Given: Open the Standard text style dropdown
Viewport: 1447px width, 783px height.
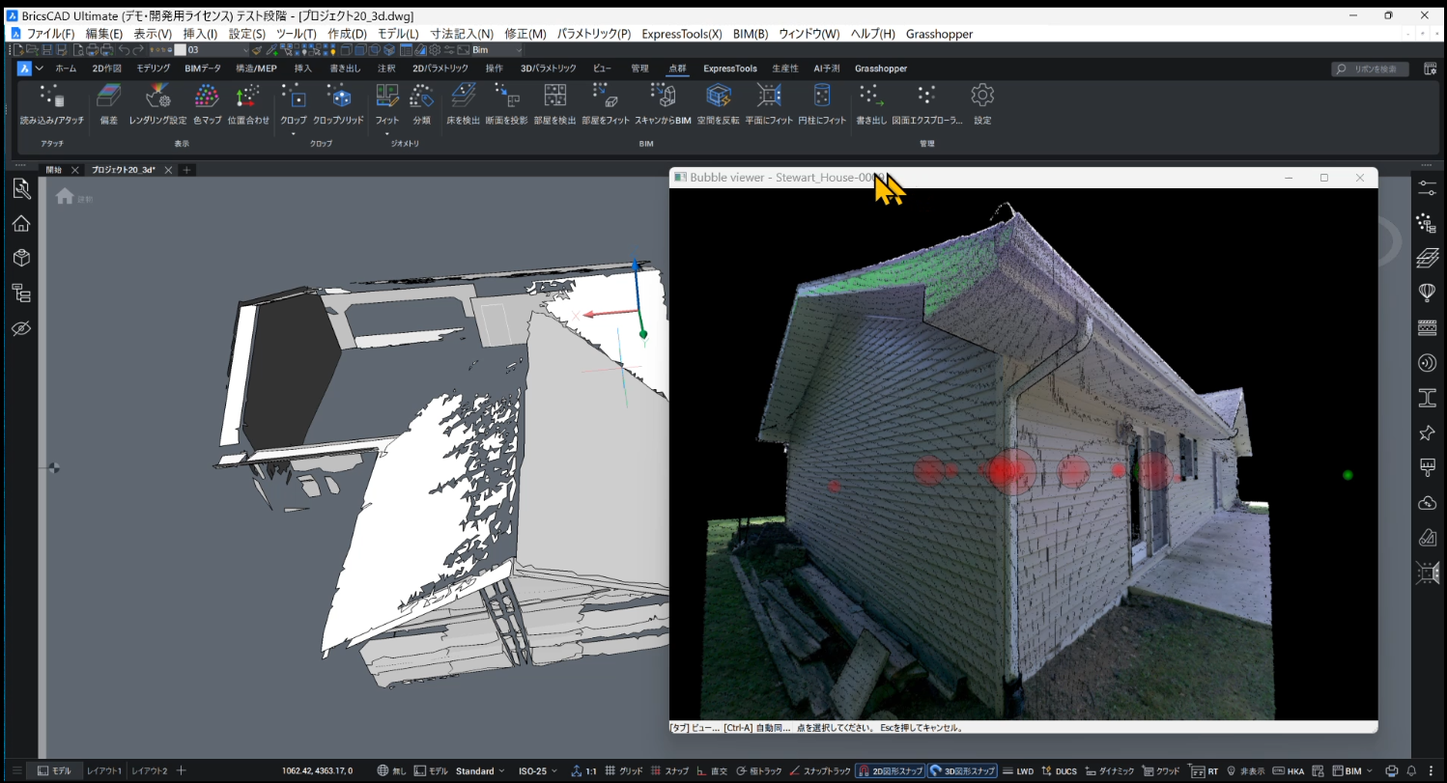Looking at the screenshot, I should pos(480,771).
